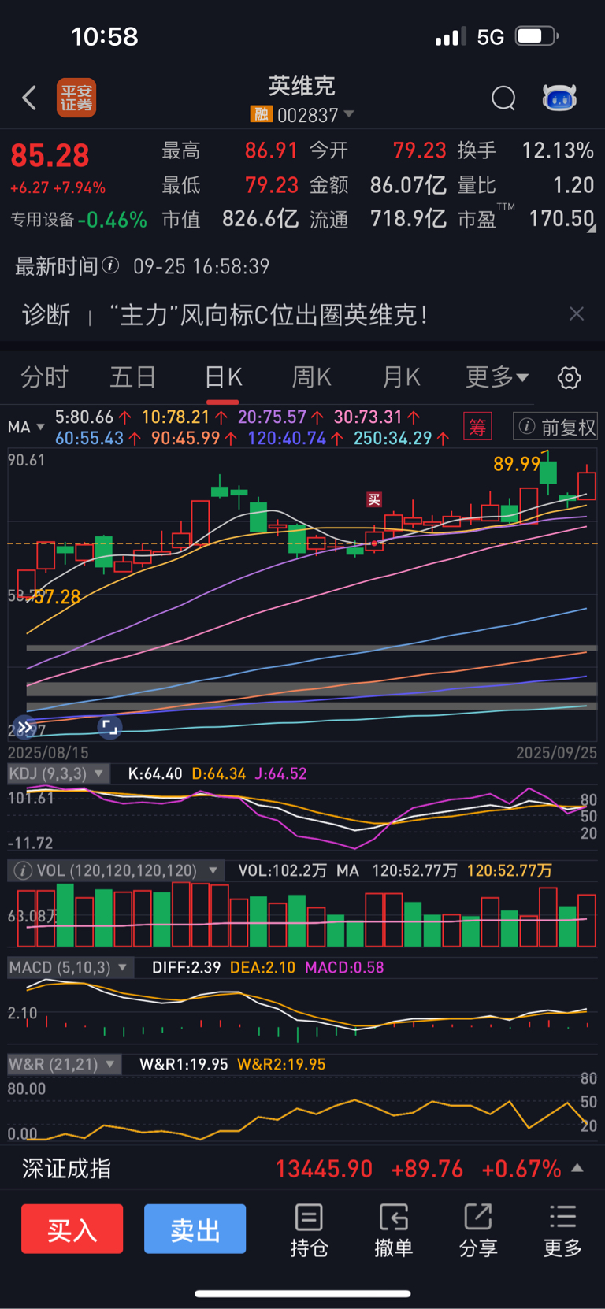Expand the 更多 chart period dropdown

click(497, 377)
